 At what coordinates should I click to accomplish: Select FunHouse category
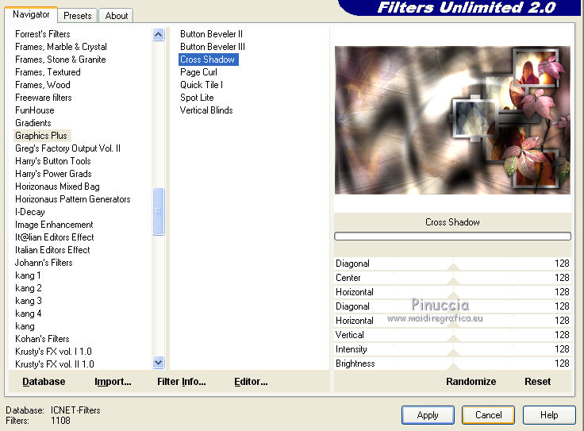click(35, 110)
